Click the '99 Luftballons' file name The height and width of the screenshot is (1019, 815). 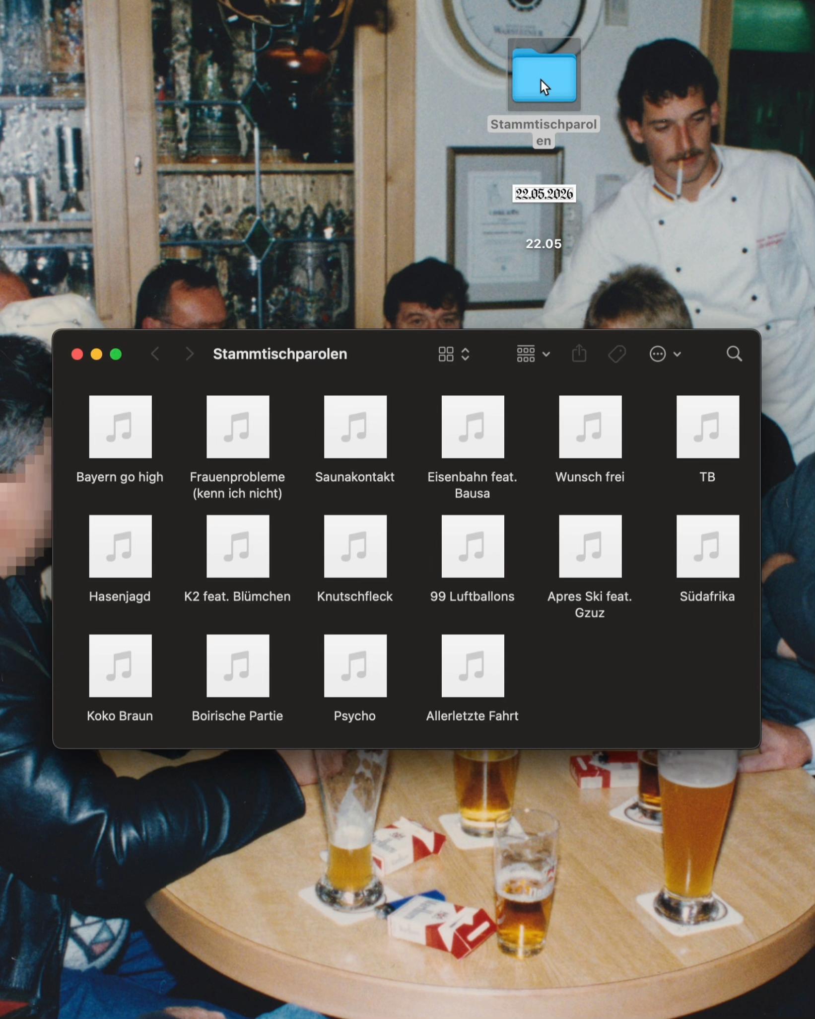tap(473, 596)
